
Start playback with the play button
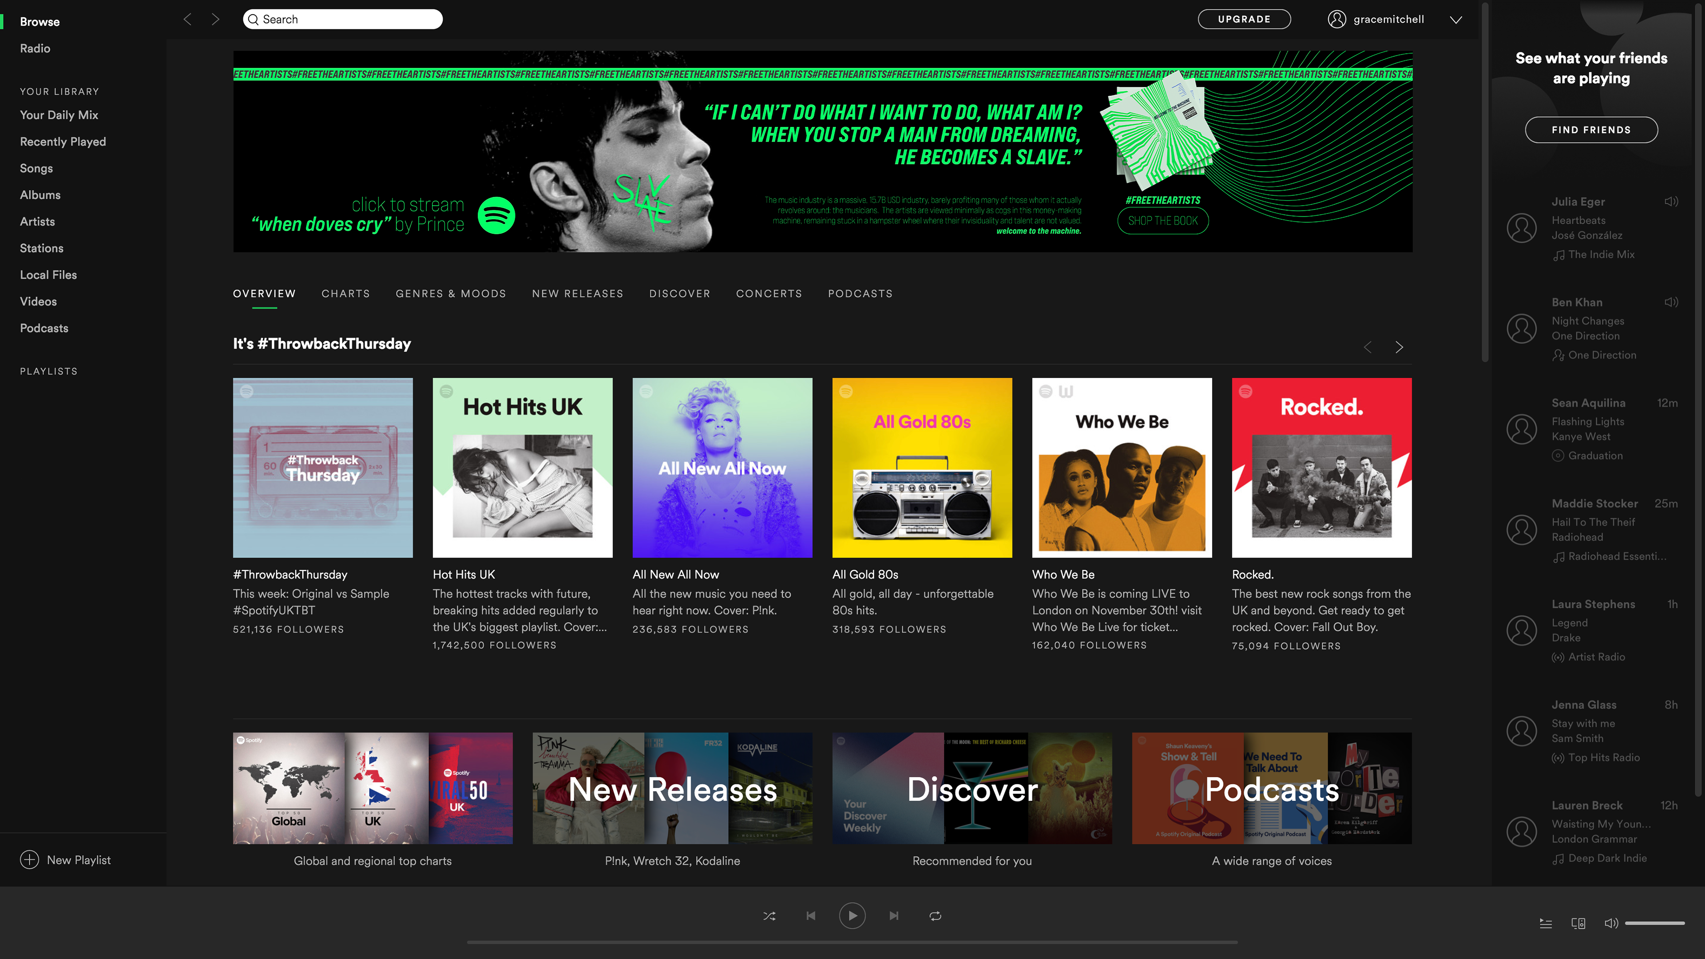coord(852,916)
